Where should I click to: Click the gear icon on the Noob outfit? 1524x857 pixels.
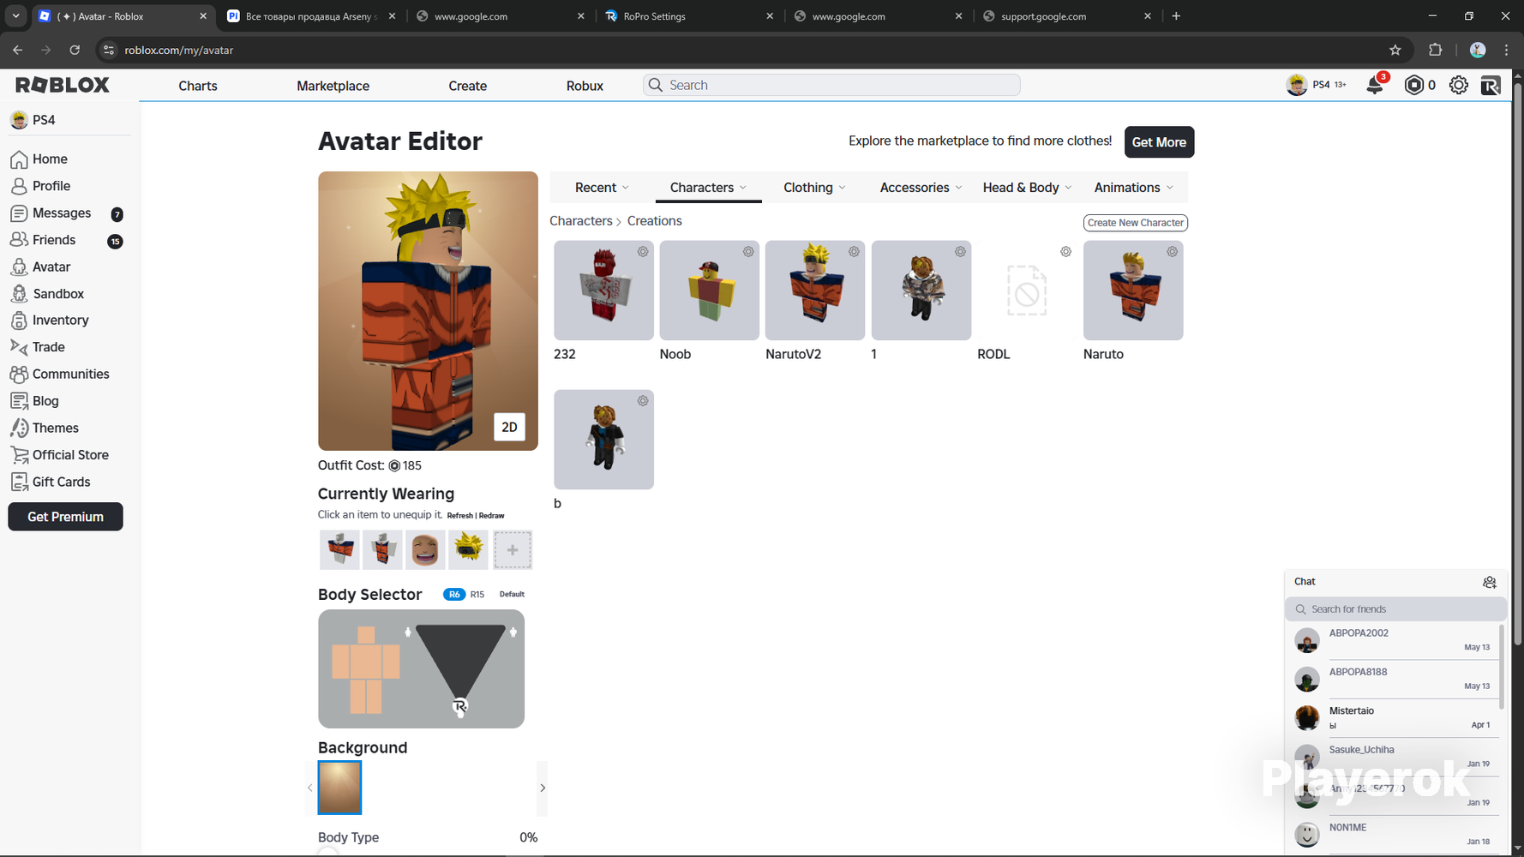[748, 251]
